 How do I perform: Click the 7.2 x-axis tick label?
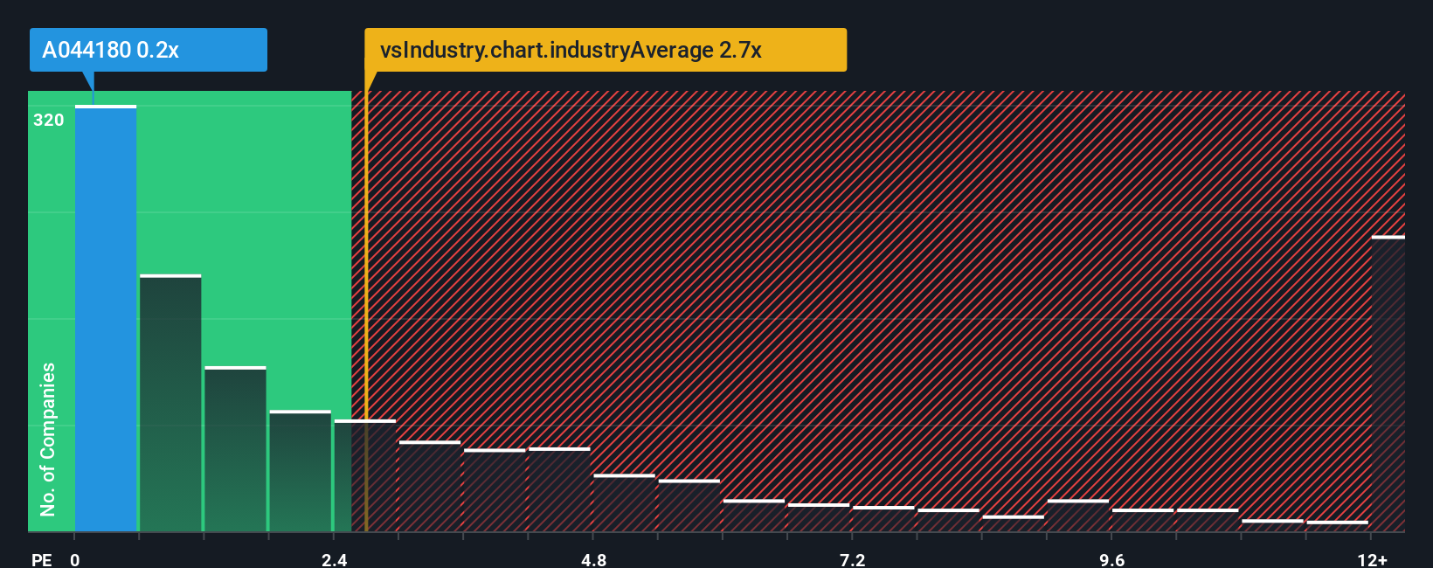[x=853, y=560]
